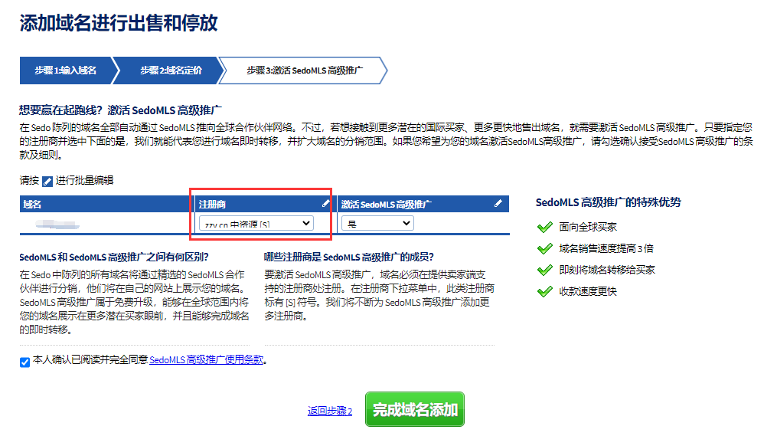Click the 完成域名添加 button
777x446 pixels.
tap(415, 409)
